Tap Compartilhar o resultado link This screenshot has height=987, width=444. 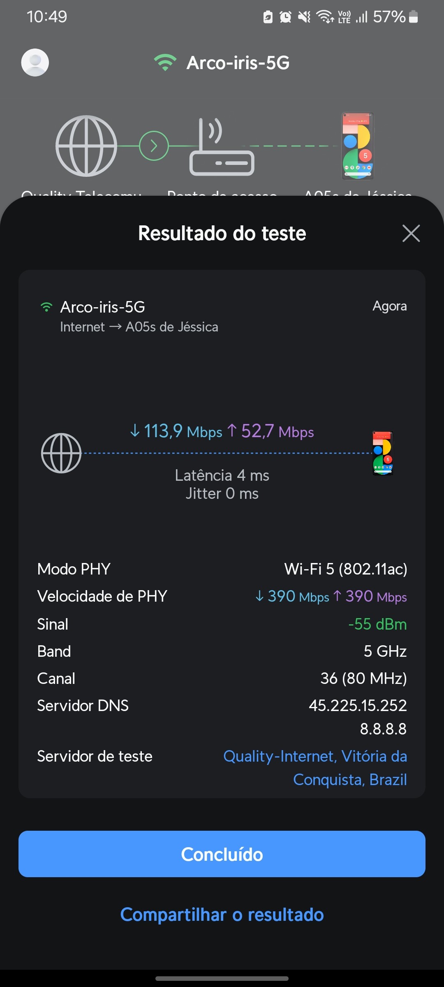pyautogui.click(x=222, y=915)
